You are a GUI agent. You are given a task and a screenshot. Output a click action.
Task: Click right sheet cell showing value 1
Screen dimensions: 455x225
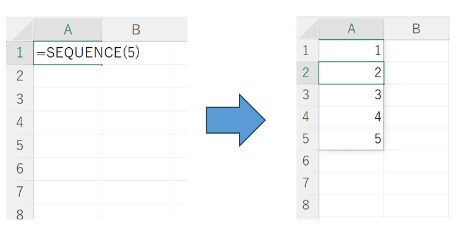(351, 50)
